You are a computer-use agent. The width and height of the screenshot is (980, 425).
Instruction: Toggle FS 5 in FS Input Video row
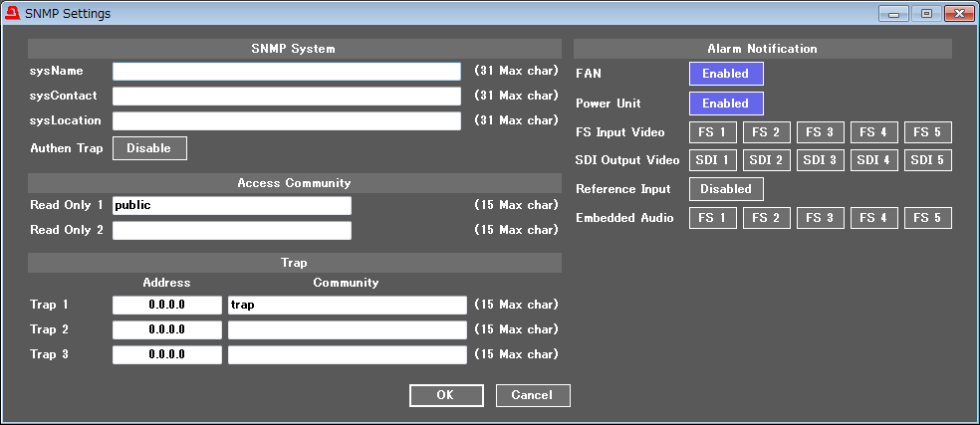pyautogui.click(x=927, y=132)
